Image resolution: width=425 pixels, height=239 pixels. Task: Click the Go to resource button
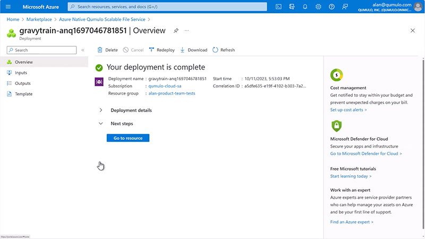pos(128,138)
